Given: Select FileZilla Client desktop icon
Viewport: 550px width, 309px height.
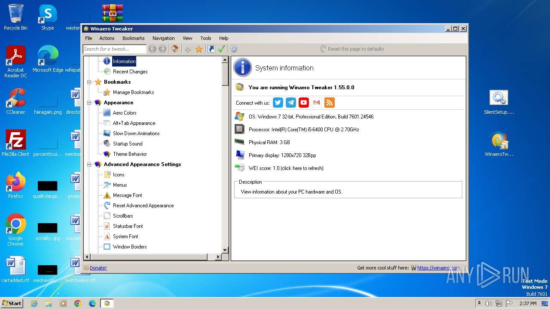Looking at the screenshot, I should coord(15,143).
